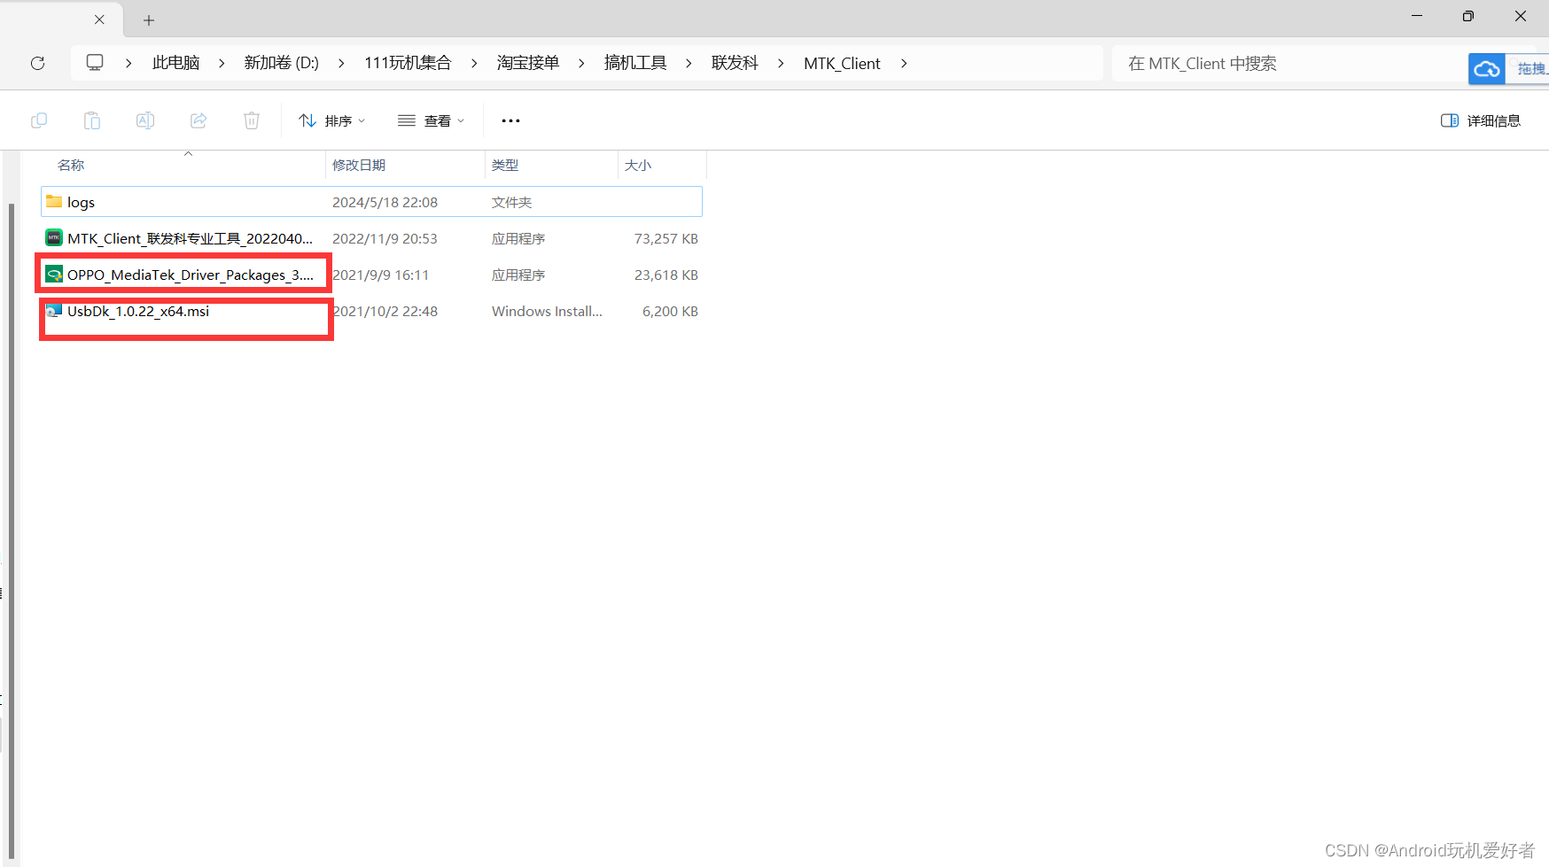Open the 查看 view options dropdown
The width and height of the screenshot is (1549, 867).
[432, 120]
